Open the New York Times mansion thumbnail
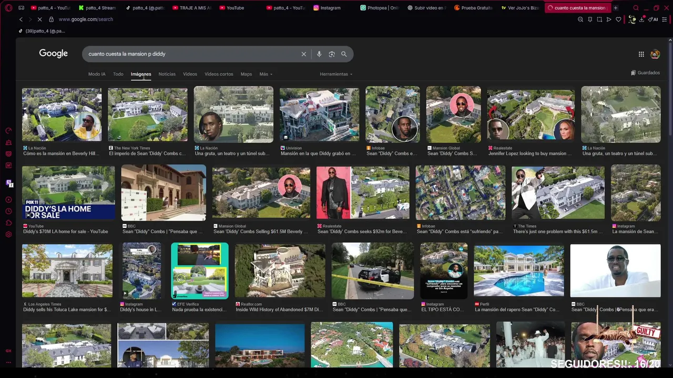Image resolution: width=673 pixels, height=378 pixels. (x=148, y=115)
